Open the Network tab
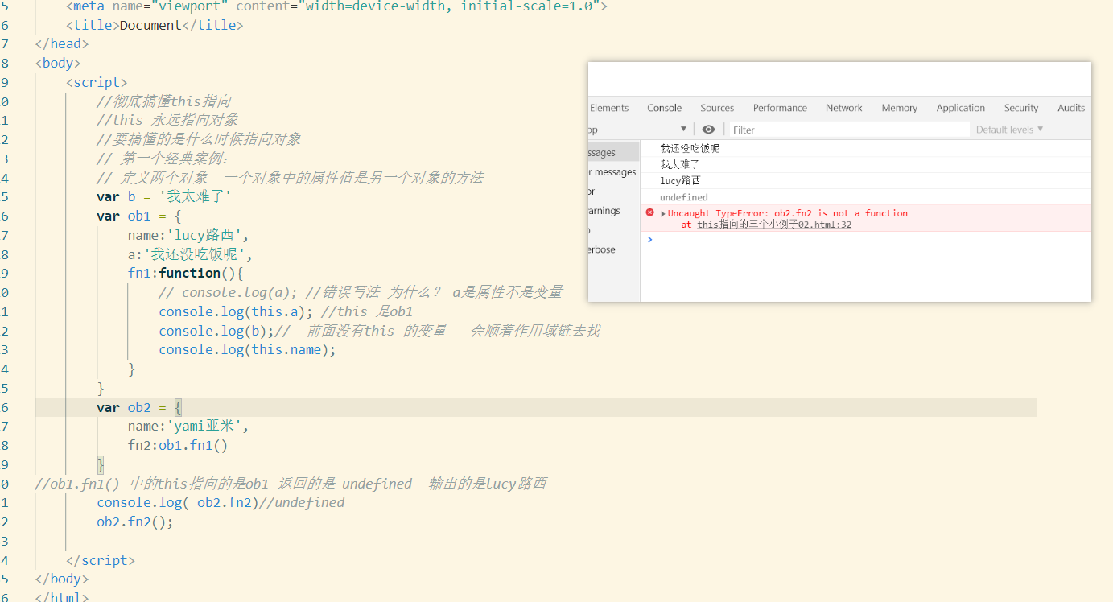This screenshot has height=602, width=1113. click(844, 108)
